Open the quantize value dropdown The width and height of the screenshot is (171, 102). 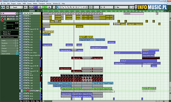click(x=132, y=7)
